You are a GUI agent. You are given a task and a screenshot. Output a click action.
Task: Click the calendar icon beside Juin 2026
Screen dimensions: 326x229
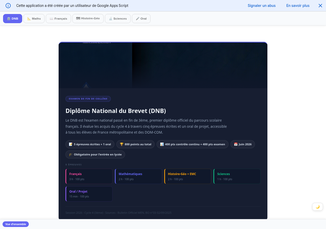(236, 144)
